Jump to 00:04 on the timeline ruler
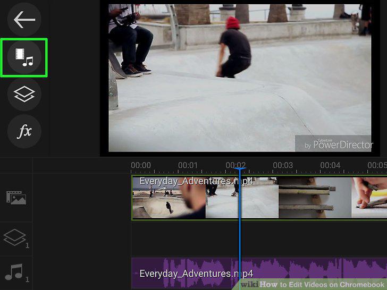Image resolution: width=387 pixels, height=290 pixels. click(x=330, y=165)
